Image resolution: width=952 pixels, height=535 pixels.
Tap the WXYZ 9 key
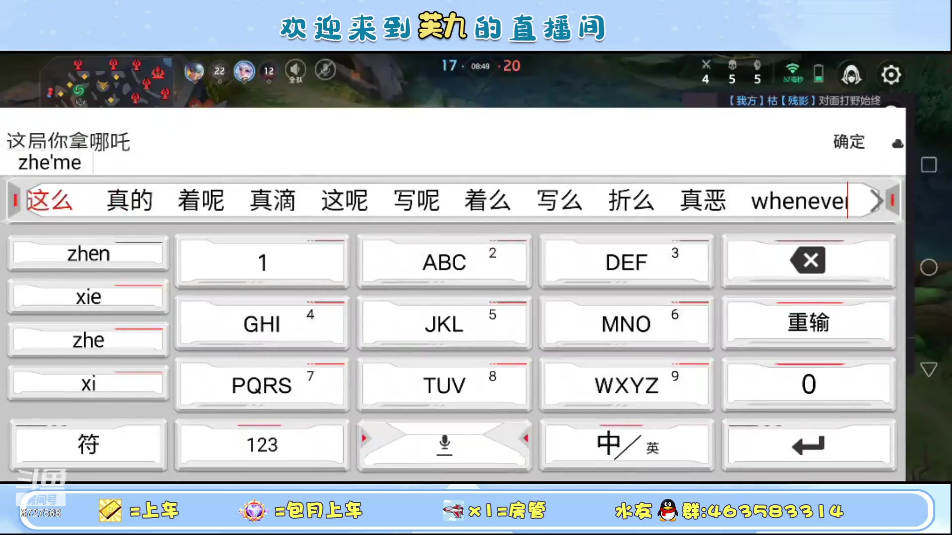[x=627, y=385]
